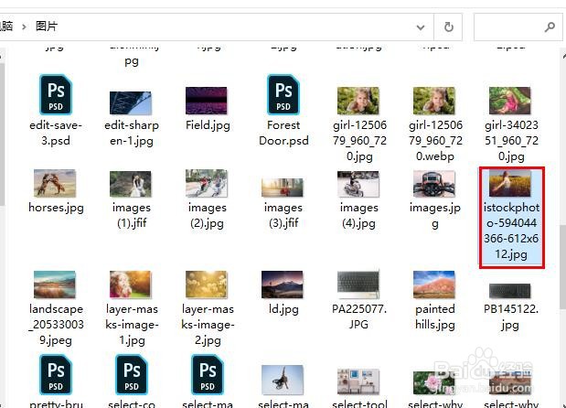
Task: Click the right vertical scrollbar thumb
Action: point(562,267)
